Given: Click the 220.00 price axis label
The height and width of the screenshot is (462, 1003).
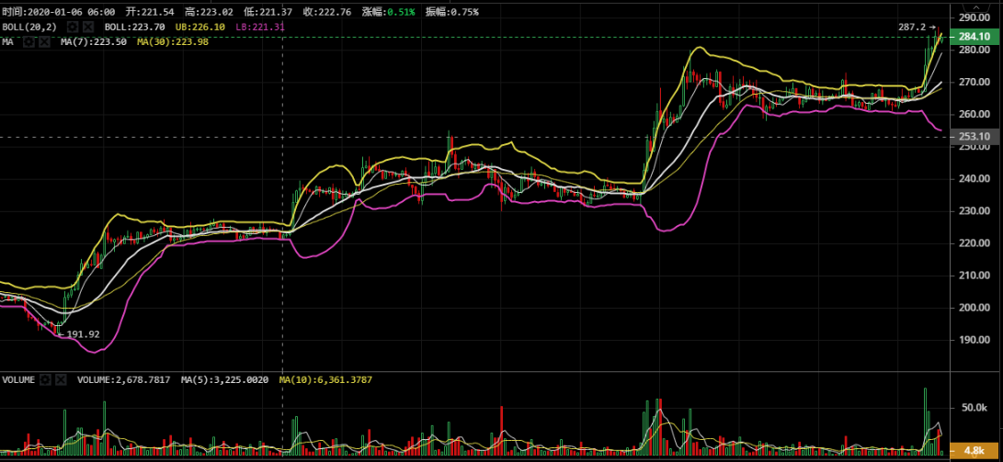Looking at the screenshot, I should [975, 243].
